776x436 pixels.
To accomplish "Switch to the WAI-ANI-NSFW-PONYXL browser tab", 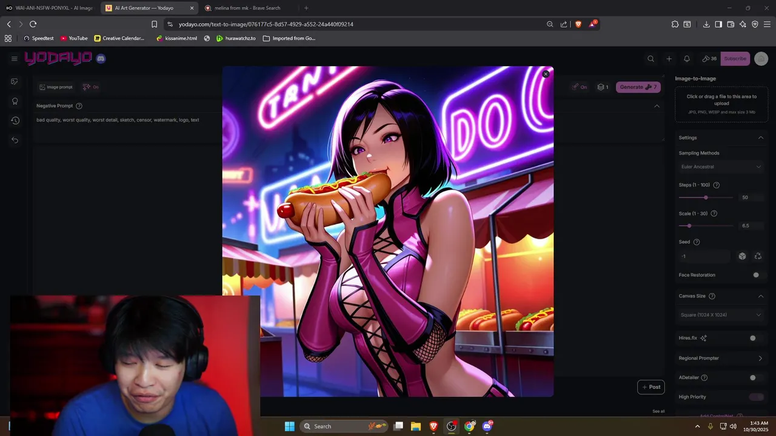I will coord(48,8).
